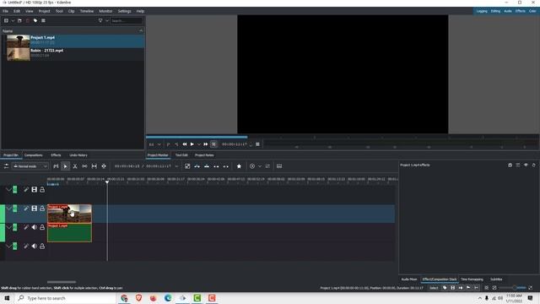
Task: Open the Timeline menu
Action: [x=87, y=11]
